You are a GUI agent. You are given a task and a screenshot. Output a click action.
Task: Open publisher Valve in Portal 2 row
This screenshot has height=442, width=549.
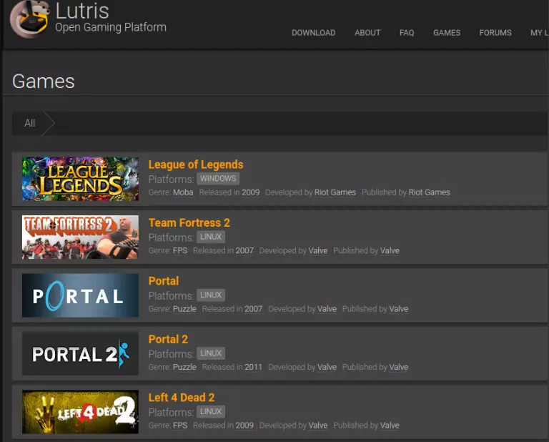click(x=399, y=367)
